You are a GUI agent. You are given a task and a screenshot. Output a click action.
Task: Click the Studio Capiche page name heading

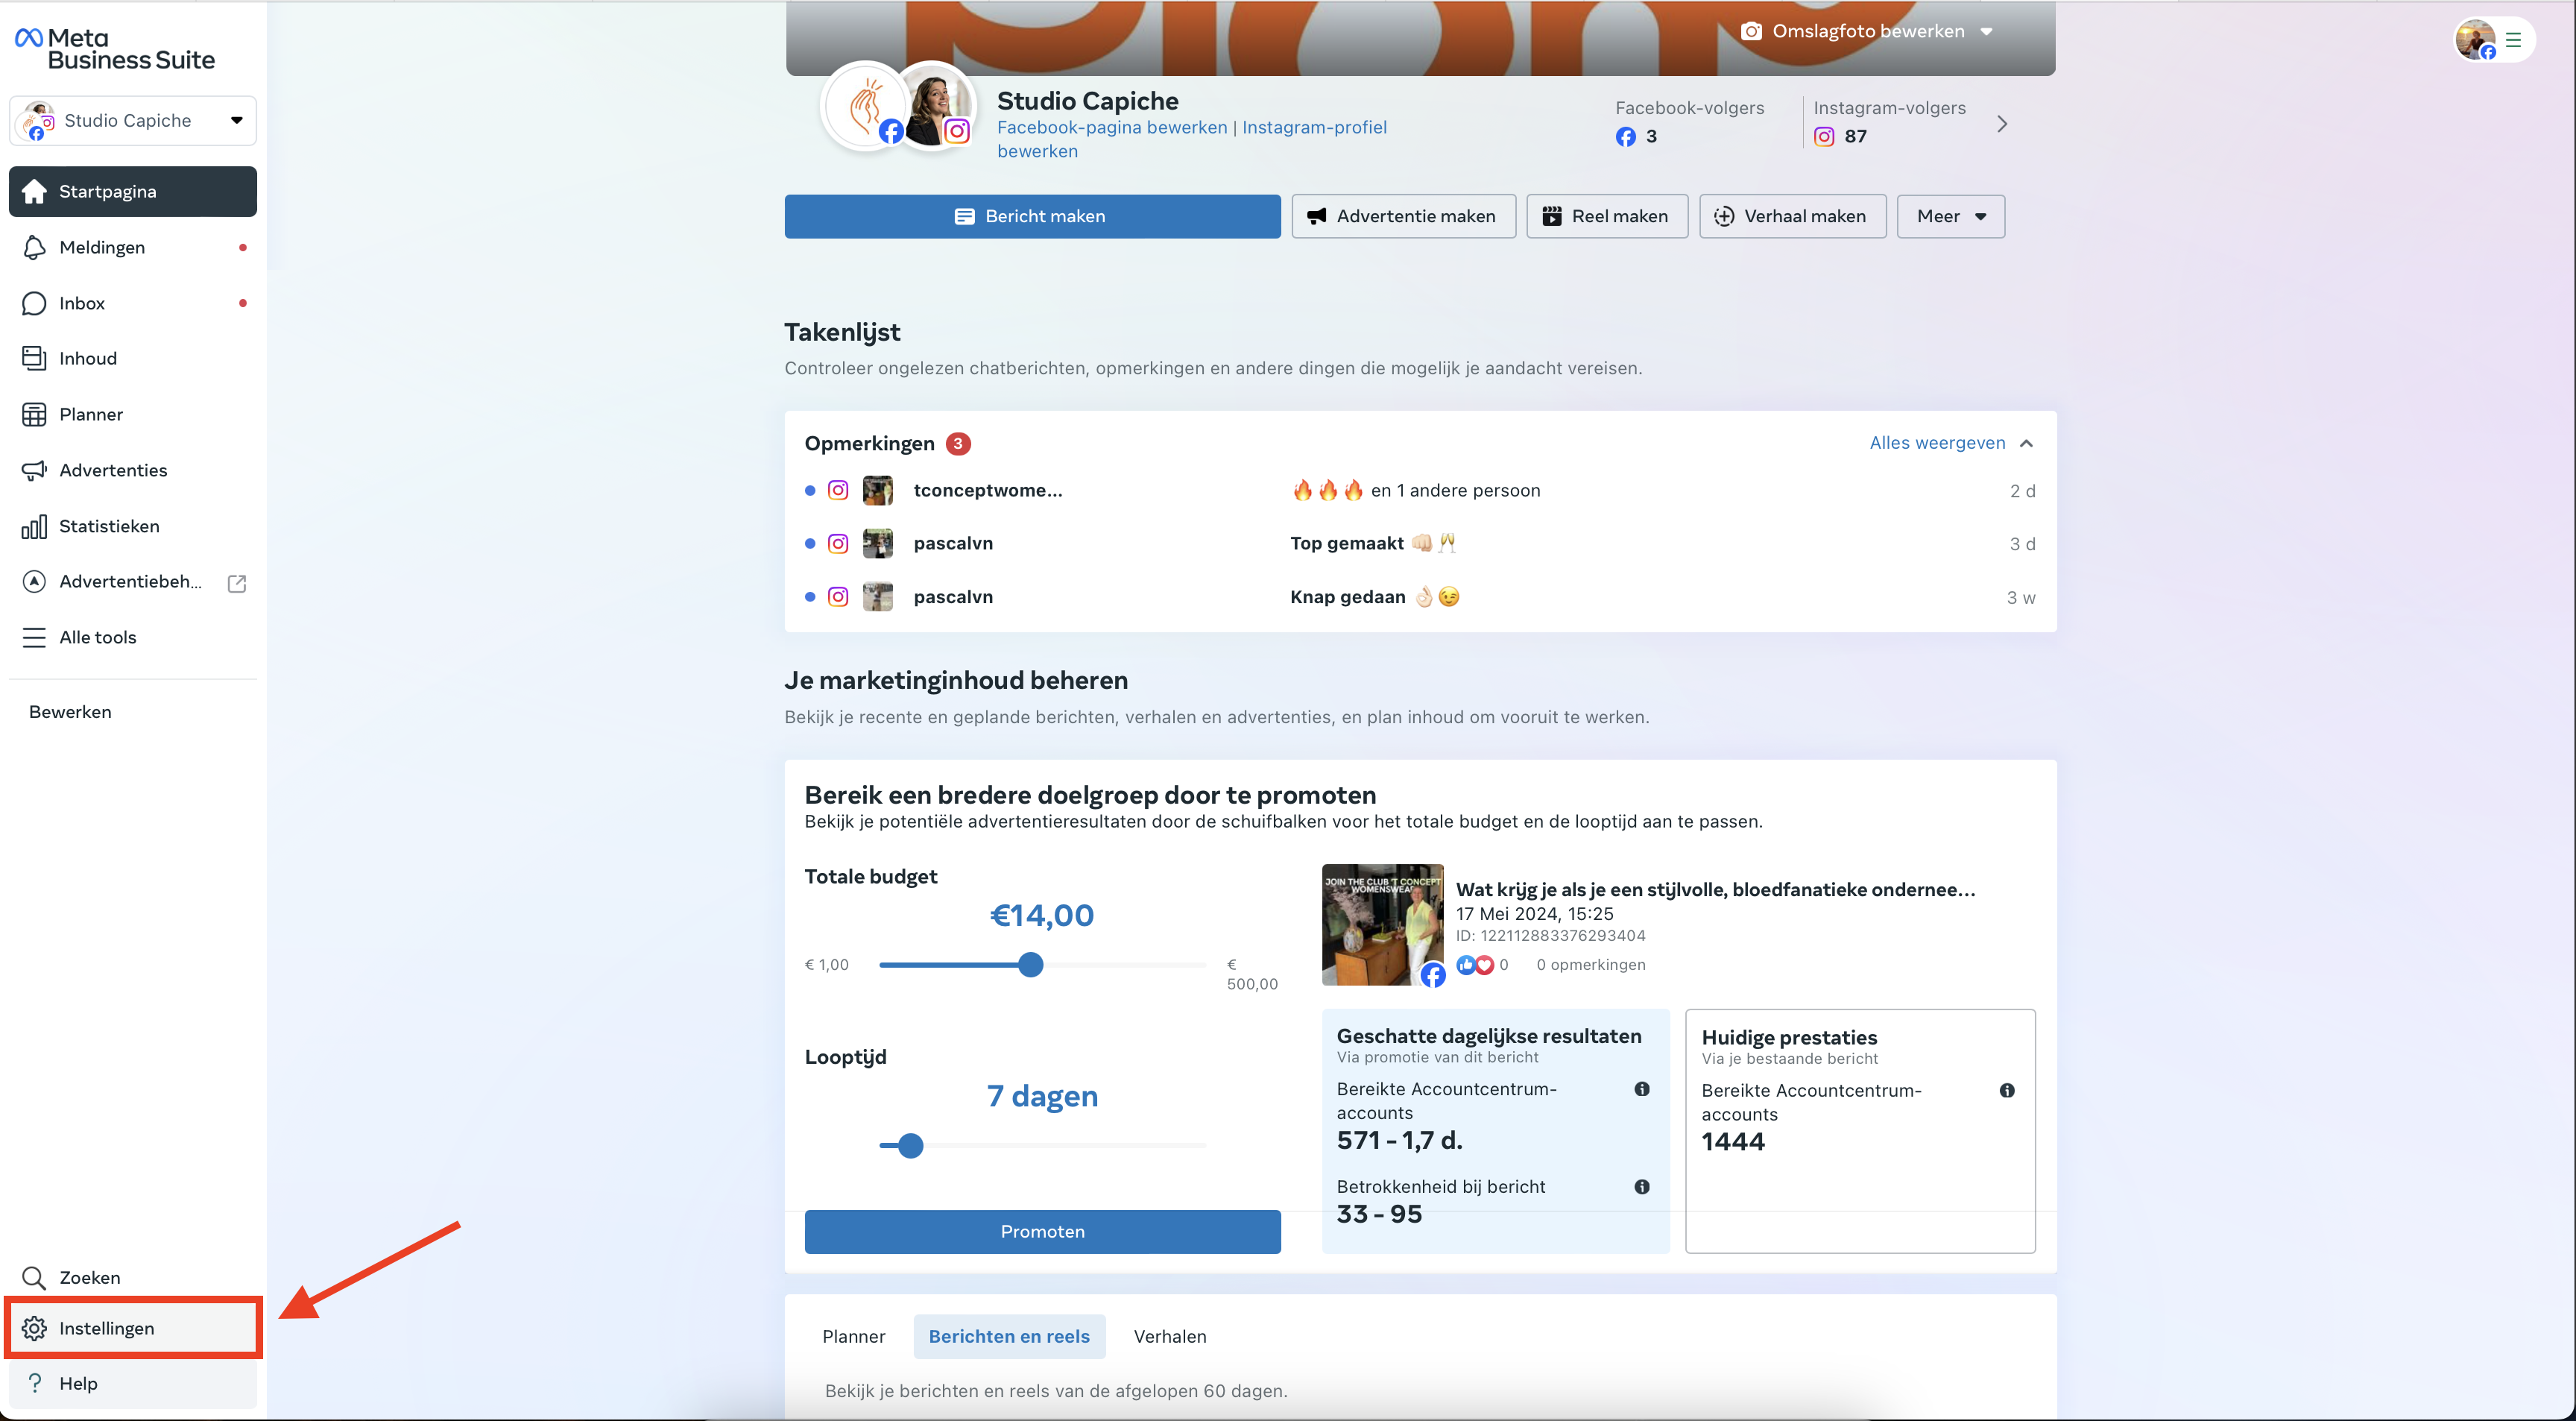point(1088,101)
